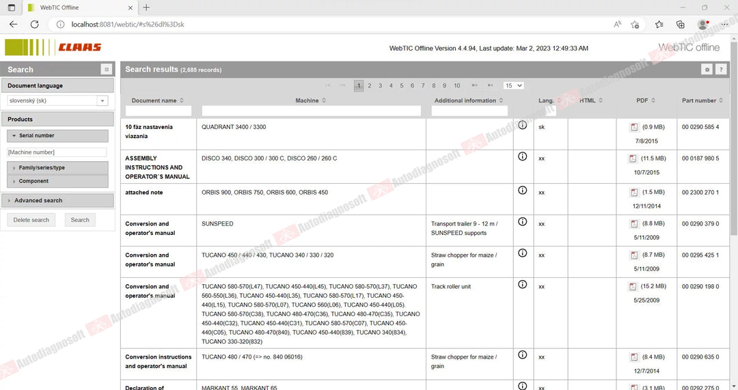The height and width of the screenshot is (390, 738).
Task: Open info icon for TUCANO 450 / 440 / 430 row
Action: tap(523, 253)
